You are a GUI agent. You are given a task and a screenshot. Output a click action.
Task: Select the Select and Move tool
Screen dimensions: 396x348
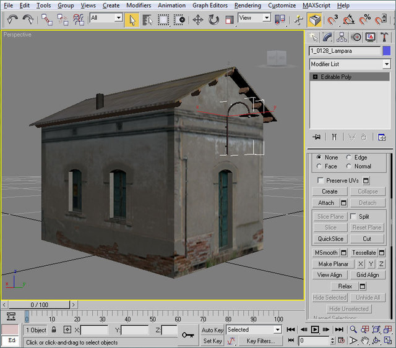[x=198, y=20]
